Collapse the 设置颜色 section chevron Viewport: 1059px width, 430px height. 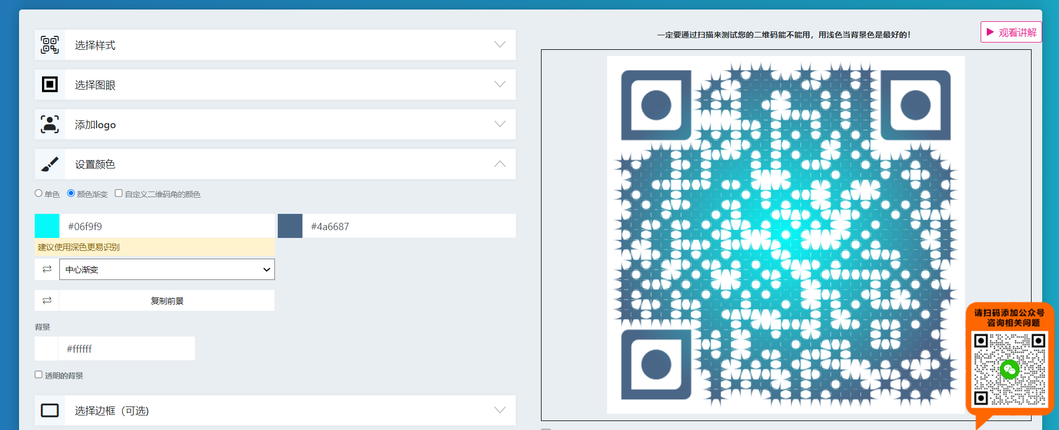(x=500, y=164)
